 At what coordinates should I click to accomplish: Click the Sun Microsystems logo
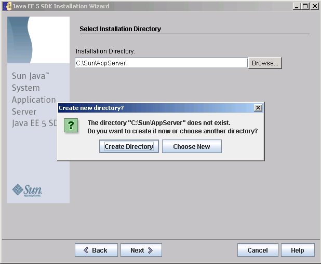[x=27, y=190]
